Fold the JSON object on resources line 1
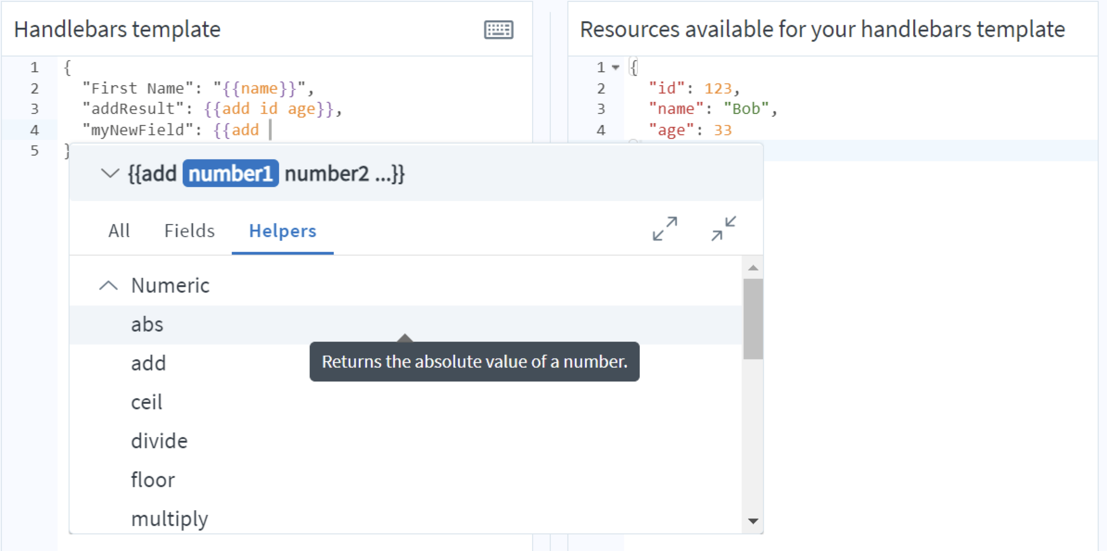The height and width of the screenshot is (551, 1107). (616, 68)
